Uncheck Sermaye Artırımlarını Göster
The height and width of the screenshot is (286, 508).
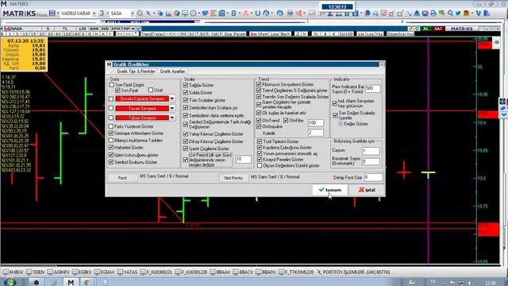pyautogui.click(x=111, y=133)
